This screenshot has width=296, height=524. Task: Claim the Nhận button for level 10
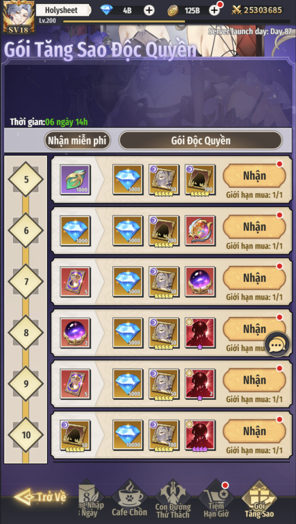255,431
